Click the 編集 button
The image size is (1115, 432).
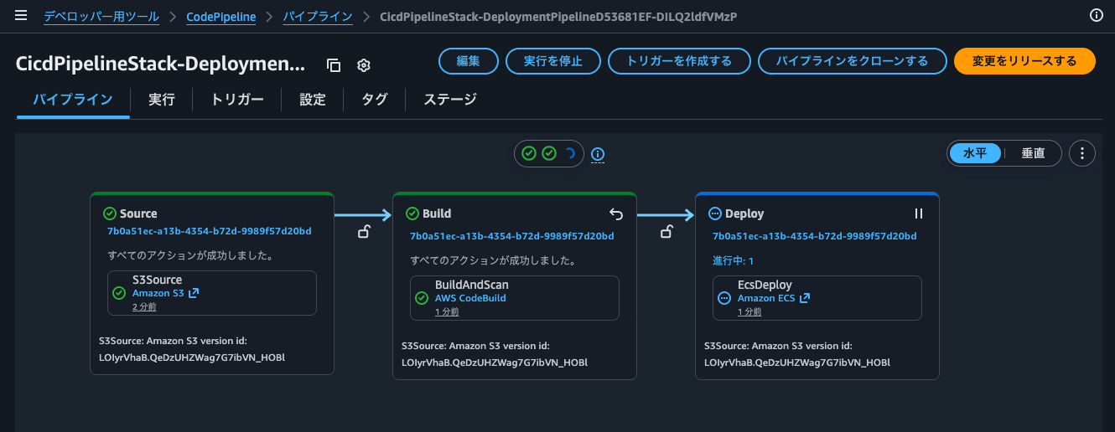tap(469, 61)
